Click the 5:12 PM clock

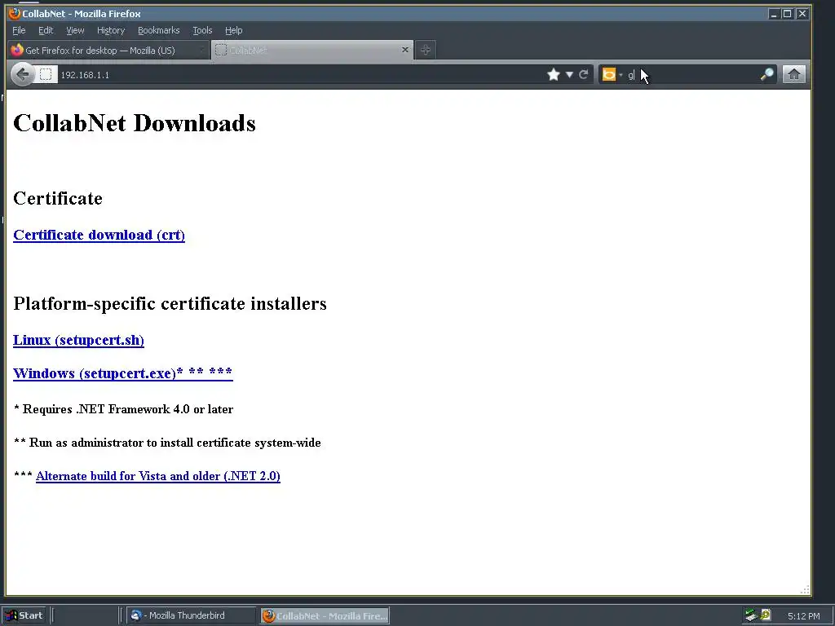click(803, 616)
